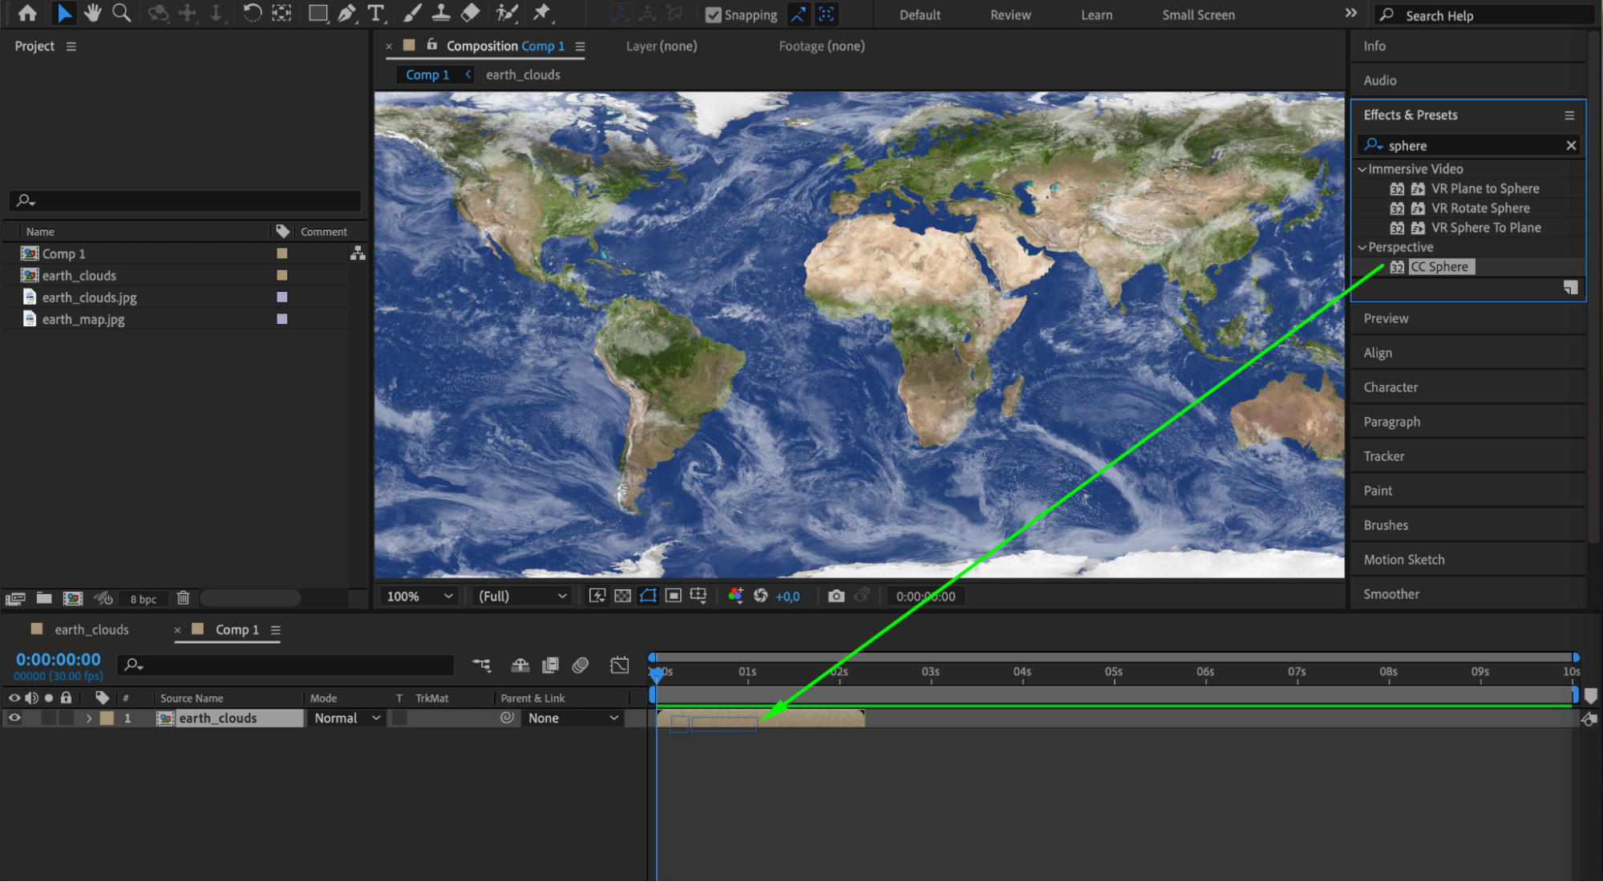Click the snapshot camera icon
Screen dimensions: 1603x882
(x=836, y=596)
